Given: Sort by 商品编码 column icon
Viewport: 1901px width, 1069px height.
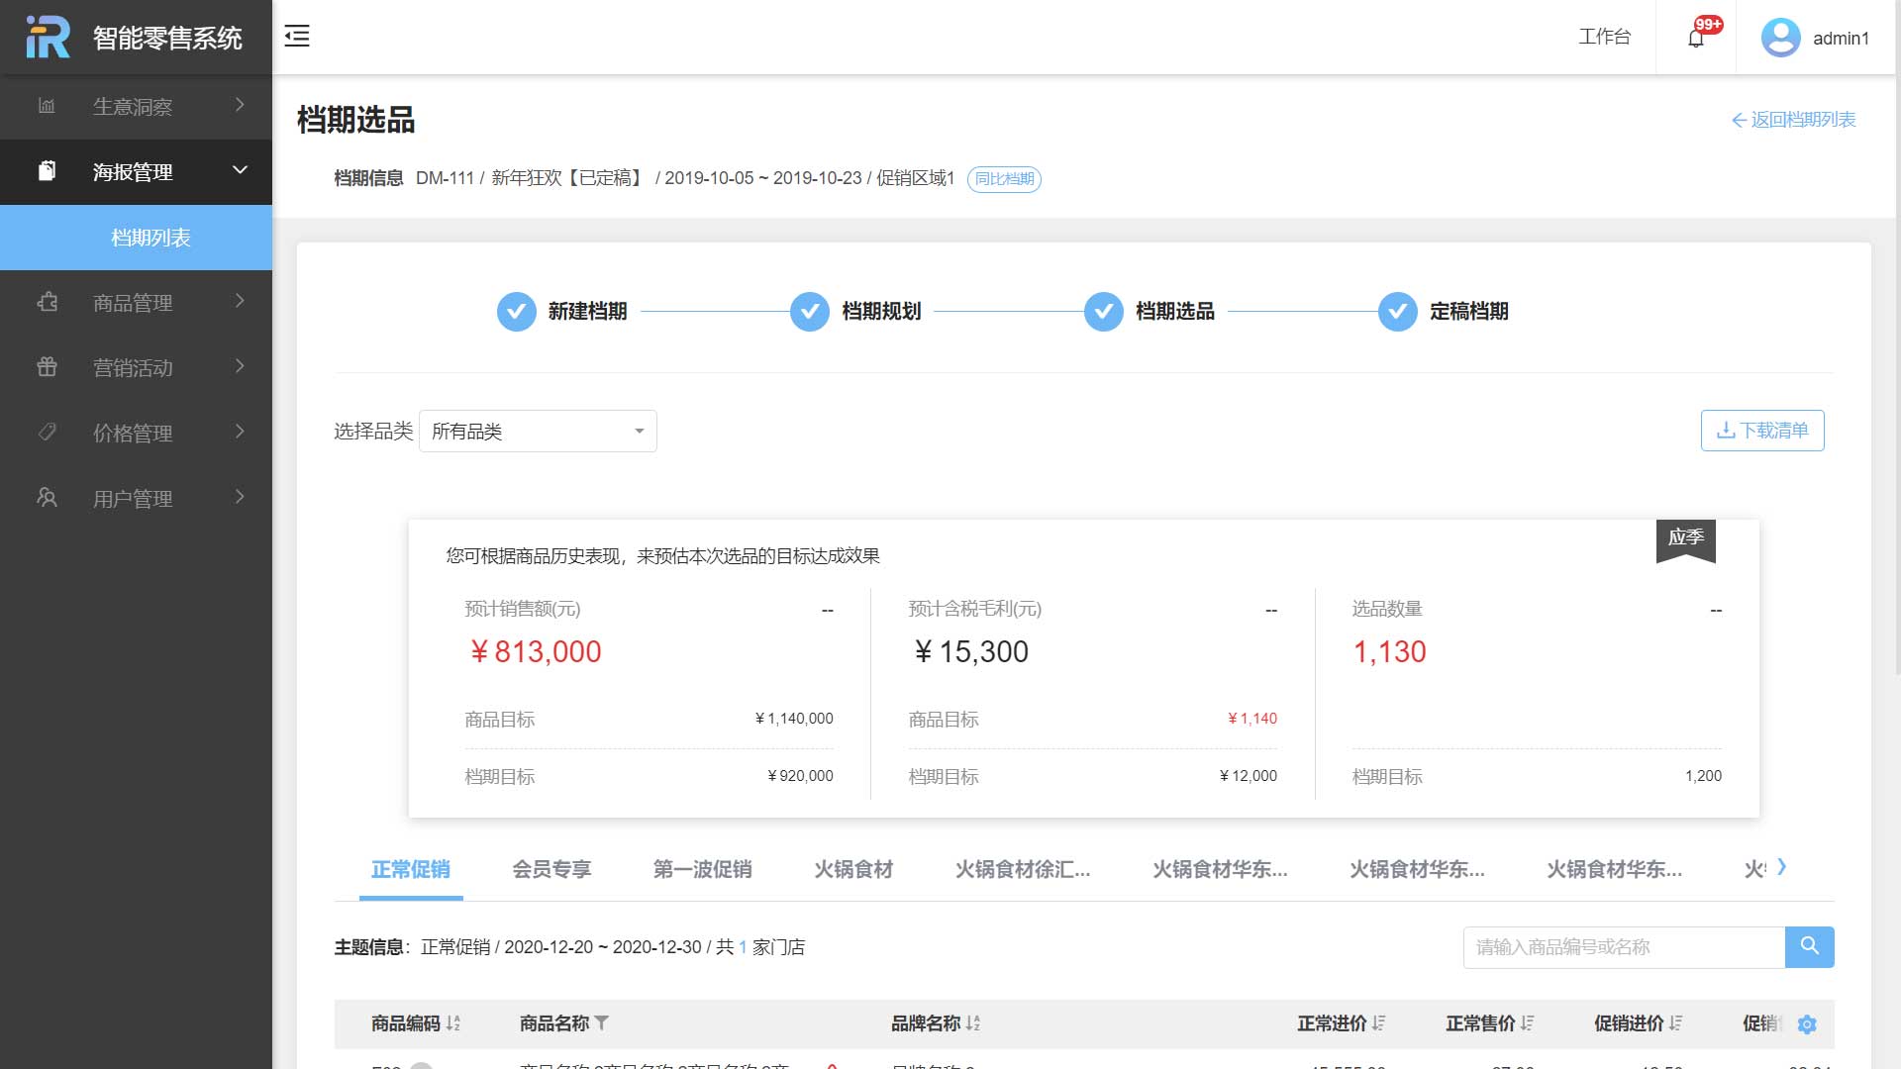Looking at the screenshot, I should tap(453, 1023).
